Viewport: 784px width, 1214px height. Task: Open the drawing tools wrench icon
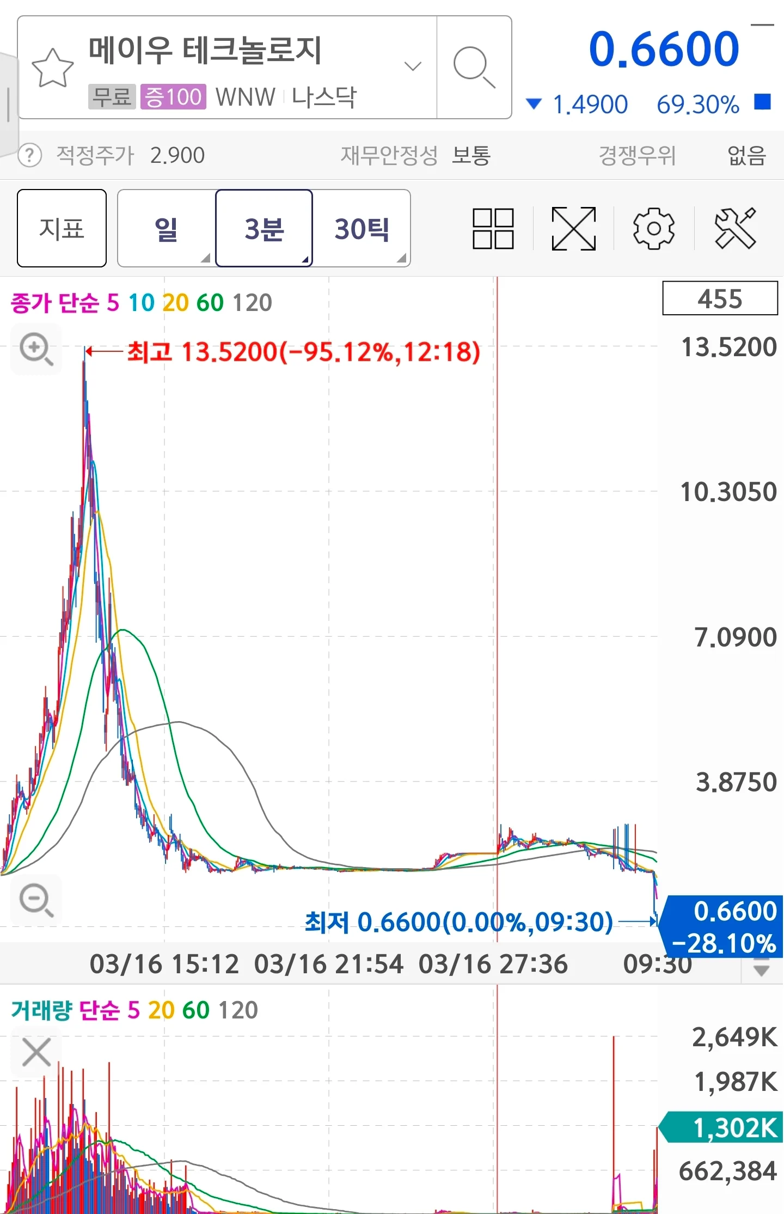point(735,229)
